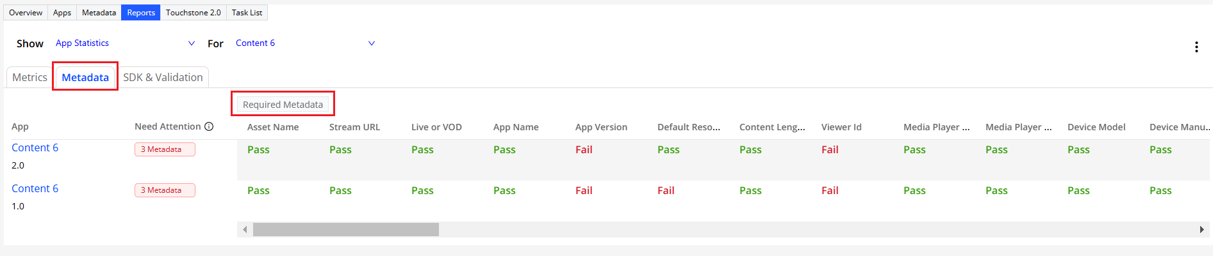The width and height of the screenshot is (1213, 256).
Task: Open the Content 6 version 2.0 link
Action: pyautogui.click(x=35, y=147)
